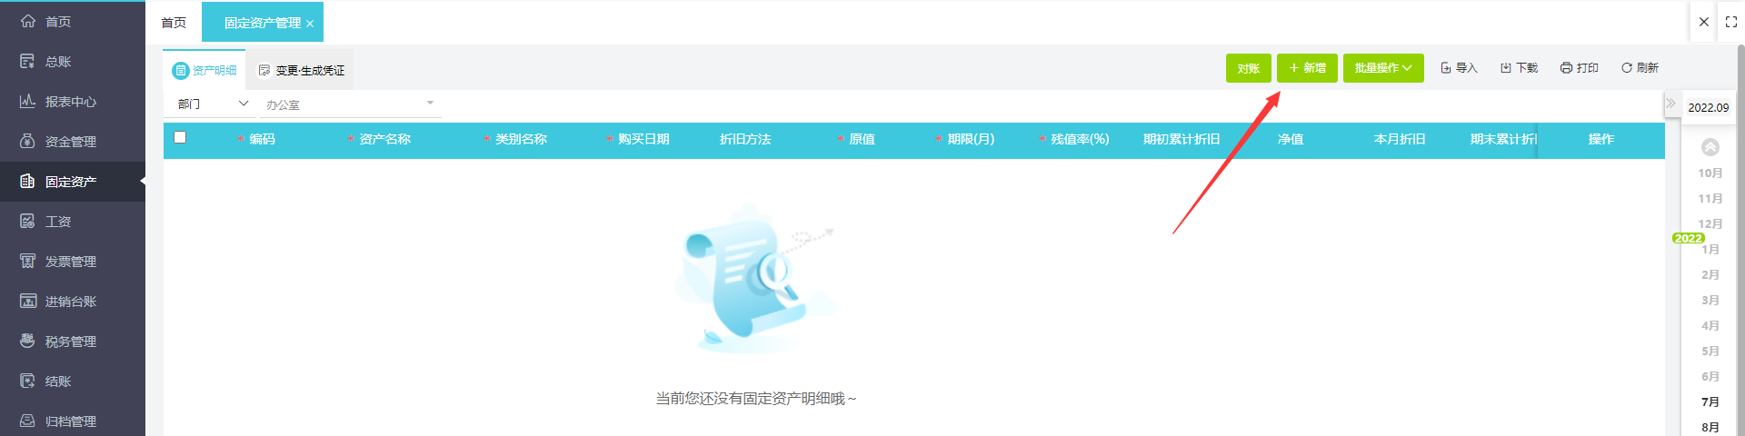Switch to the 固定资产管理 tab
Image resolution: width=1745 pixels, height=436 pixels.
(263, 23)
